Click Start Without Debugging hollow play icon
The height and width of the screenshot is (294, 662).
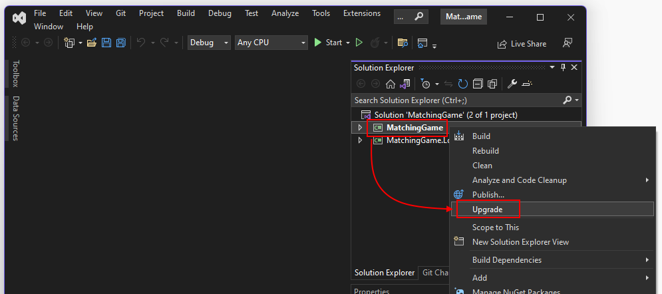tap(359, 43)
